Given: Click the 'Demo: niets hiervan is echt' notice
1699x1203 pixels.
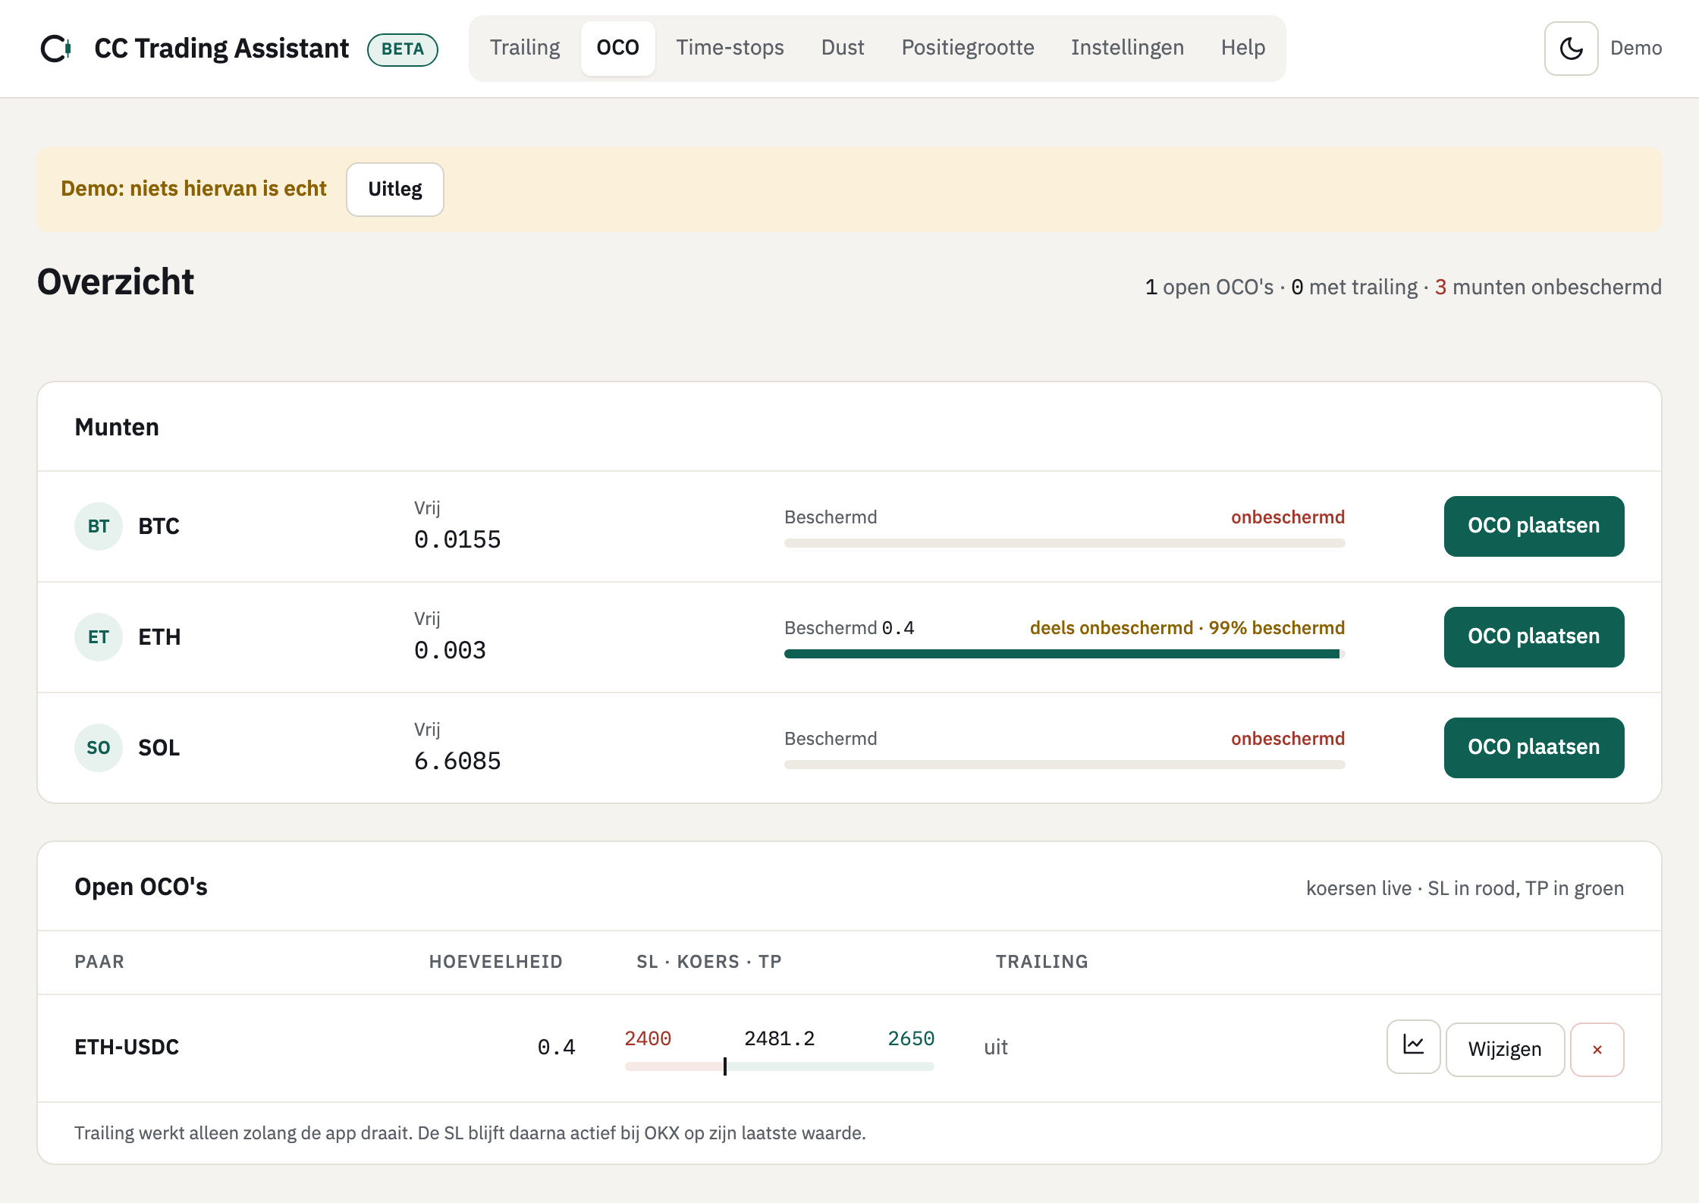Looking at the screenshot, I should coord(193,189).
